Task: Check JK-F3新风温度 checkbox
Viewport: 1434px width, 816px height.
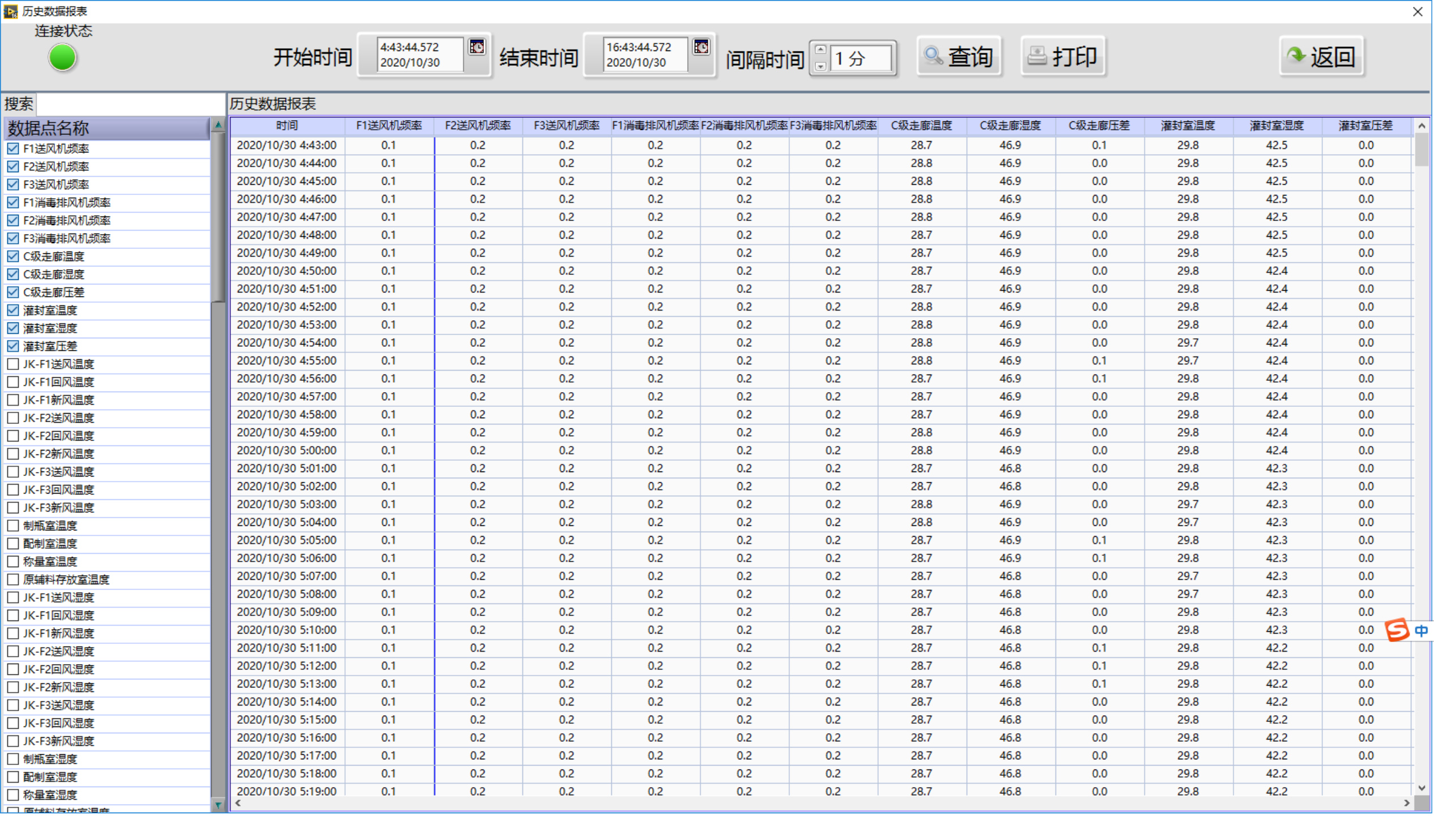Action: click(13, 508)
